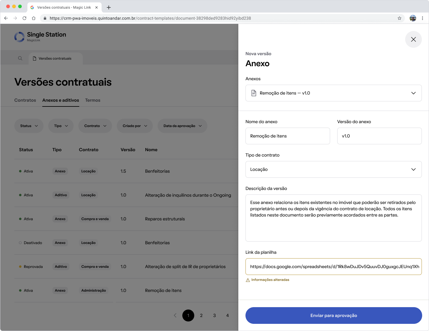
Task: Close the Nova versão side panel
Action: coord(414,39)
